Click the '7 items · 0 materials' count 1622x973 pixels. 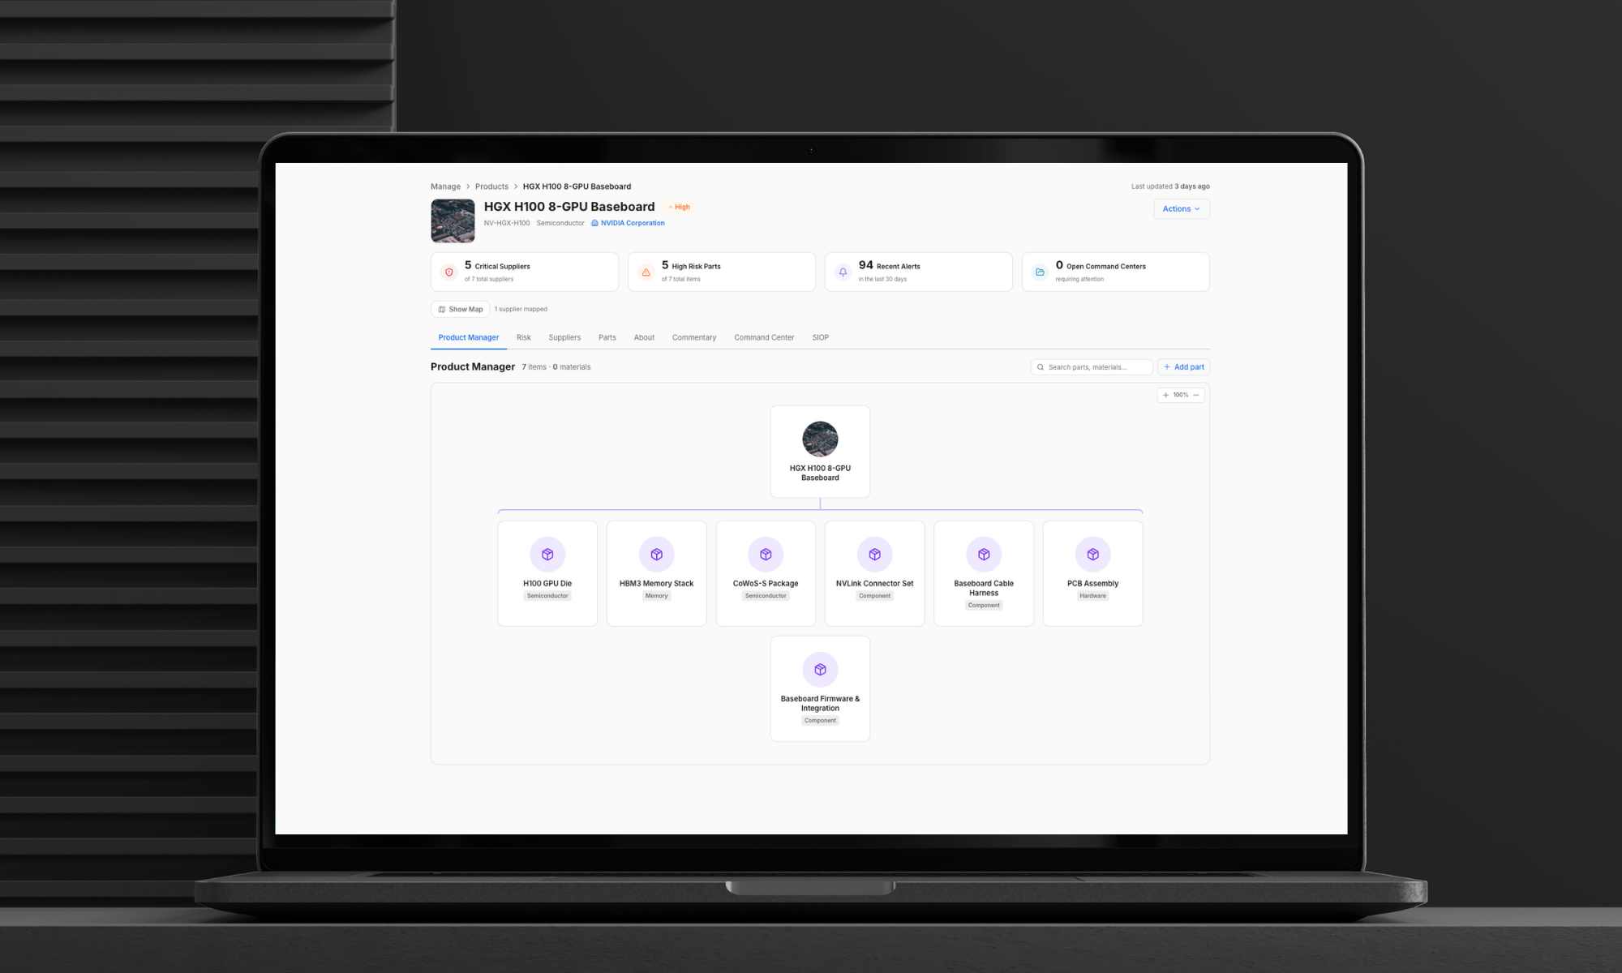point(556,367)
